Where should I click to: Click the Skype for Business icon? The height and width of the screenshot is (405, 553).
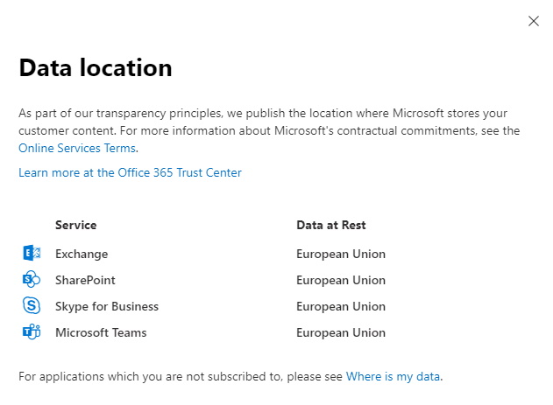[32, 305]
